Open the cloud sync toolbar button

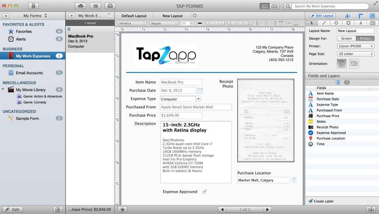click(80, 6)
